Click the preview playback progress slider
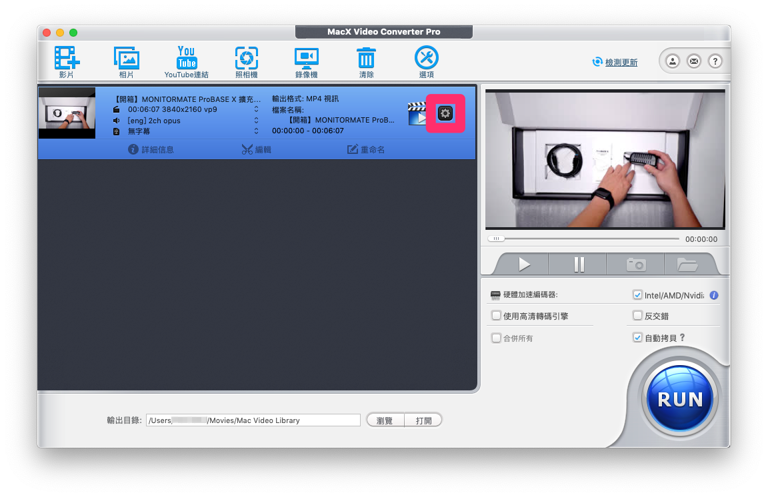768x497 pixels. (583, 239)
